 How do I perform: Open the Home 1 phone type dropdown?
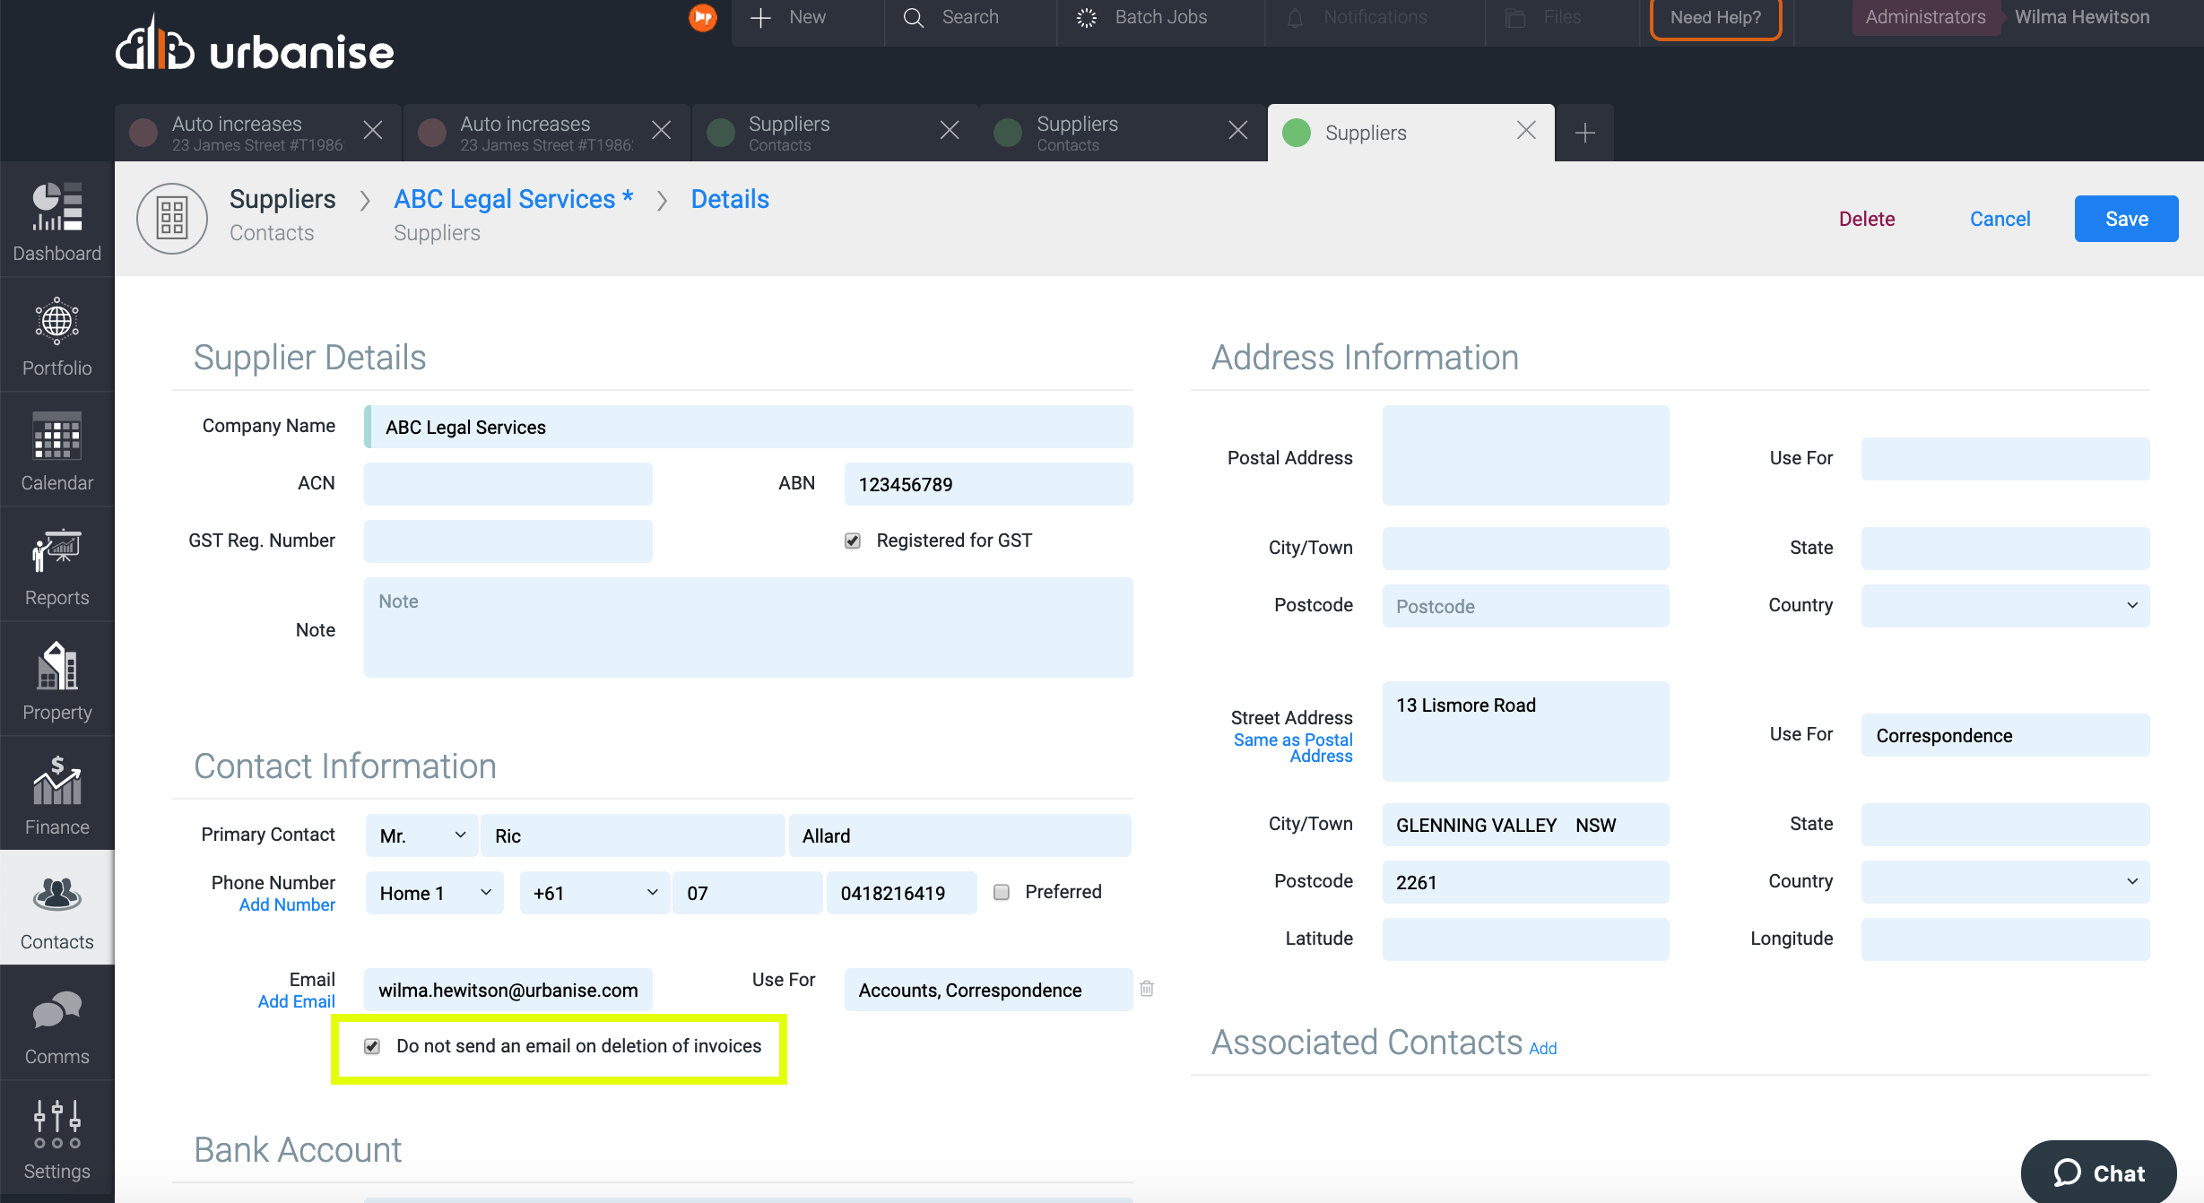point(434,893)
